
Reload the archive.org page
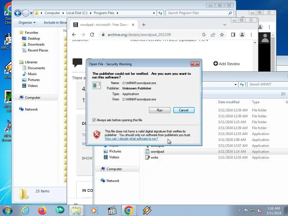(92, 35)
